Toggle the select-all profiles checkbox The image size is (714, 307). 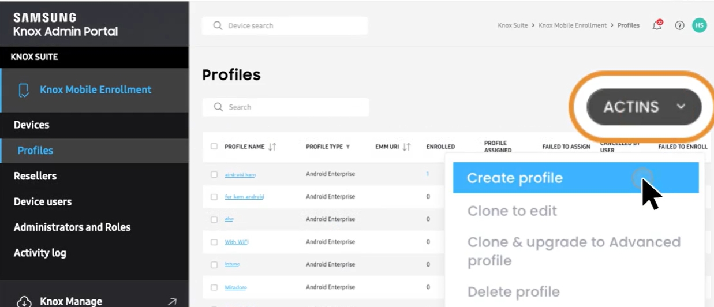[x=214, y=147]
